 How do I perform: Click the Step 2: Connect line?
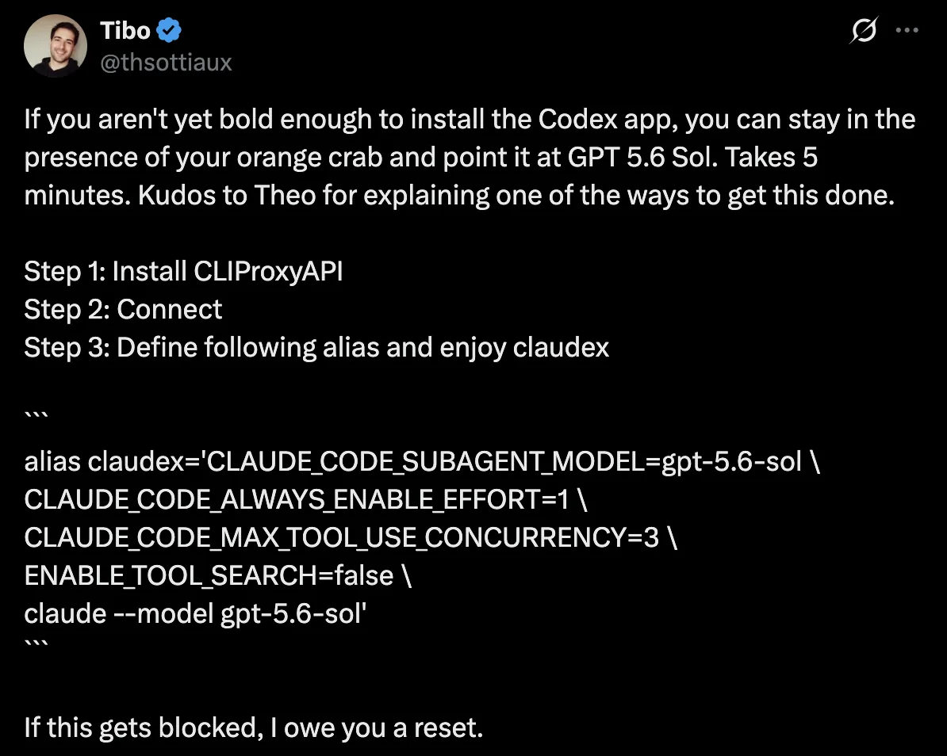(123, 310)
